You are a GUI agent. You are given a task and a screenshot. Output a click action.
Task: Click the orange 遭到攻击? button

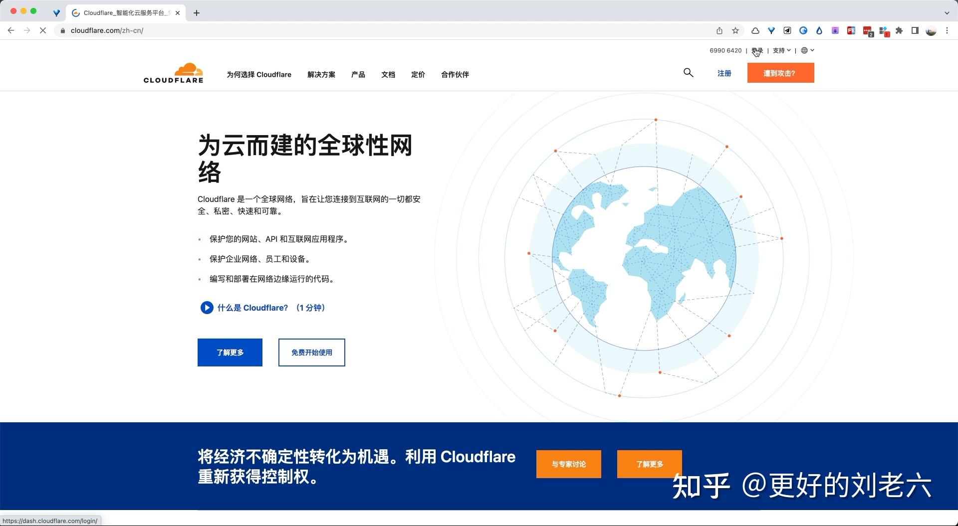780,73
